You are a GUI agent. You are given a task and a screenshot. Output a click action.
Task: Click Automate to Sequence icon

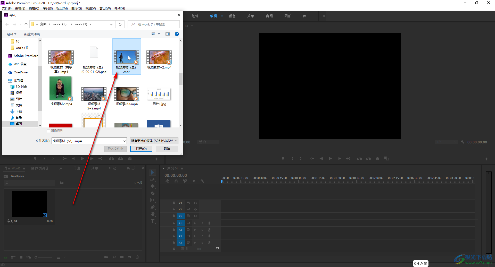click(106, 257)
